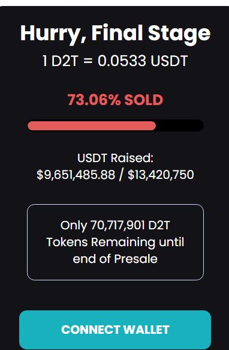Image resolution: width=229 pixels, height=350 pixels.
Task: Click the 0.0533 USDT price value
Action: (143, 61)
